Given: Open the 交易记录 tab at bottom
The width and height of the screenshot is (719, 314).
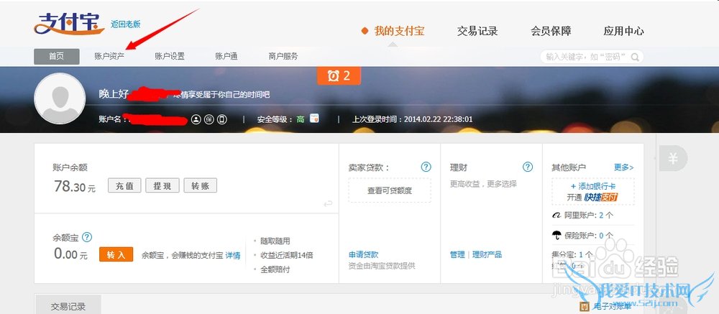Looking at the screenshot, I should tap(68, 306).
